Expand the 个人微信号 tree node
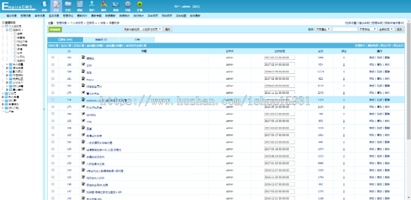The image size is (411, 200). click(3, 27)
